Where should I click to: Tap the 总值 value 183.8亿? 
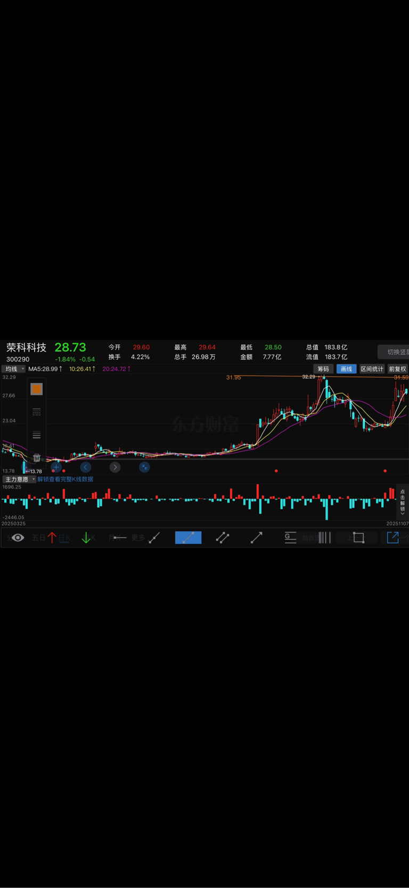336,347
